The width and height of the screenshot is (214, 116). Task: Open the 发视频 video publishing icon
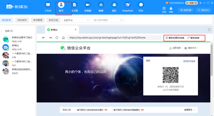pyautogui.click(x=88, y=5)
